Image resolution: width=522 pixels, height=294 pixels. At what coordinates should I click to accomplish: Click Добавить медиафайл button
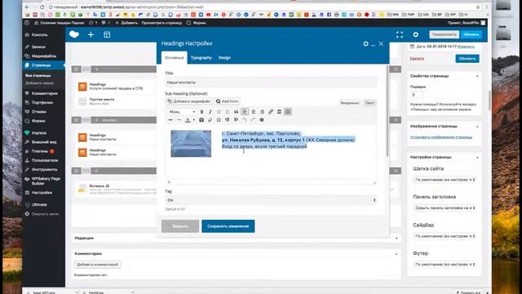click(x=188, y=101)
